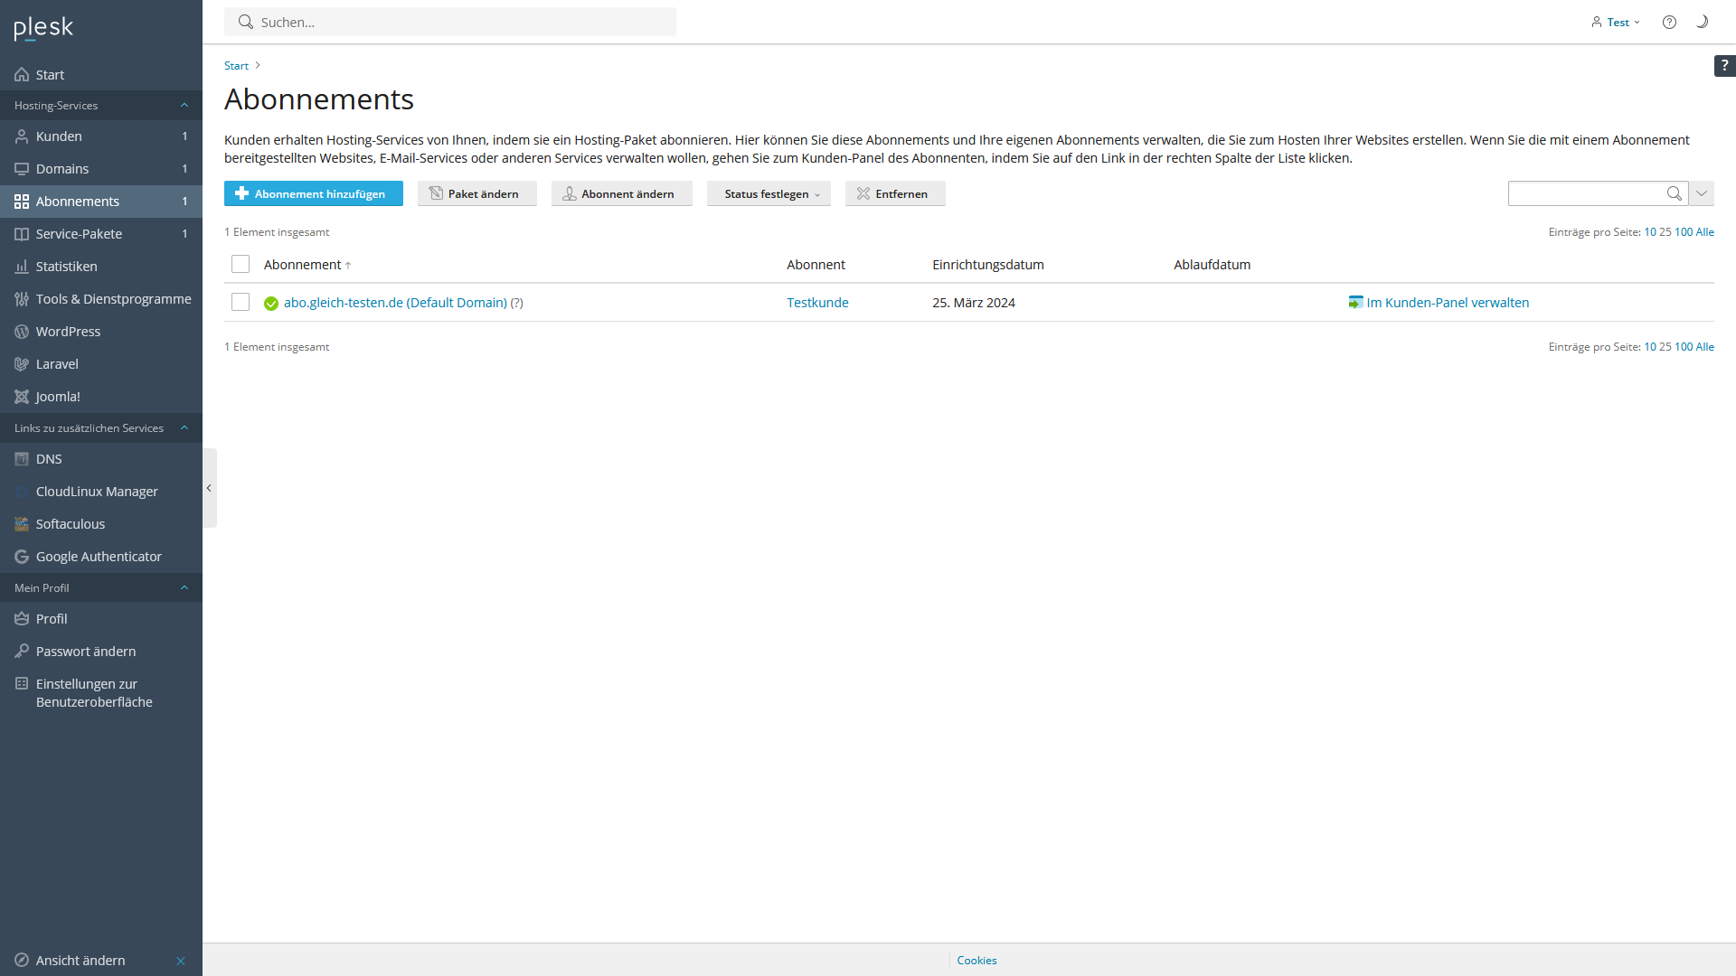Open Laravel section in sidebar
Image resolution: width=1736 pixels, height=976 pixels.
click(x=57, y=364)
